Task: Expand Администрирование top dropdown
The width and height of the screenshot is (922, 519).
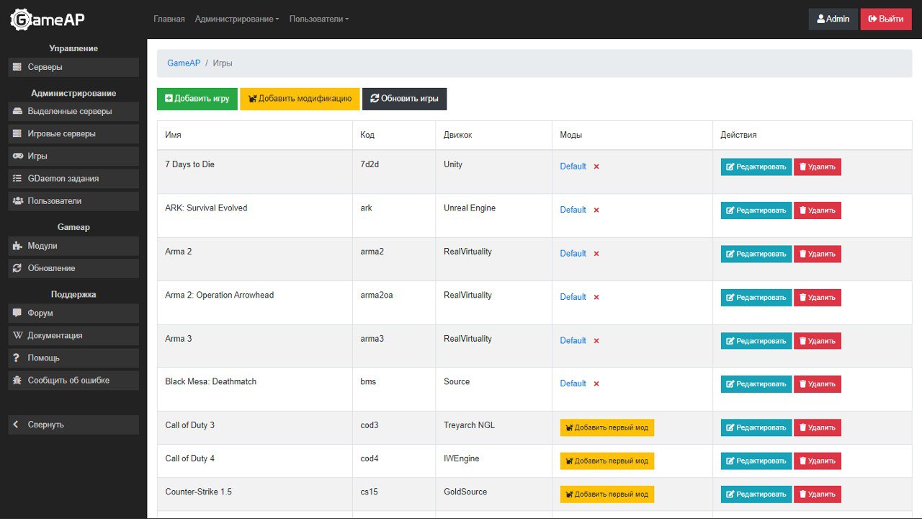Action: (x=237, y=19)
